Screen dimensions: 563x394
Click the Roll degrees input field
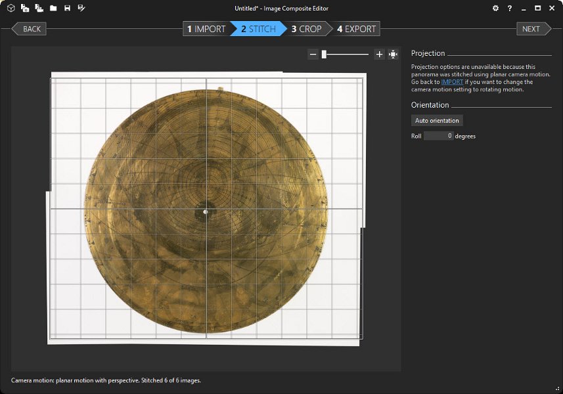[x=438, y=136]
